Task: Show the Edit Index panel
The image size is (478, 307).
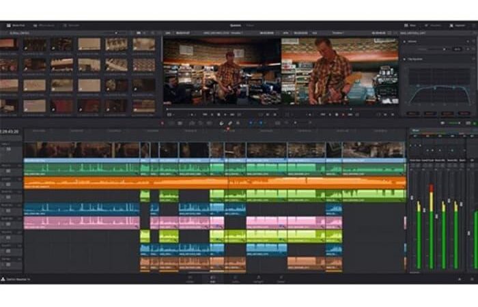Action: coord(71,25)
